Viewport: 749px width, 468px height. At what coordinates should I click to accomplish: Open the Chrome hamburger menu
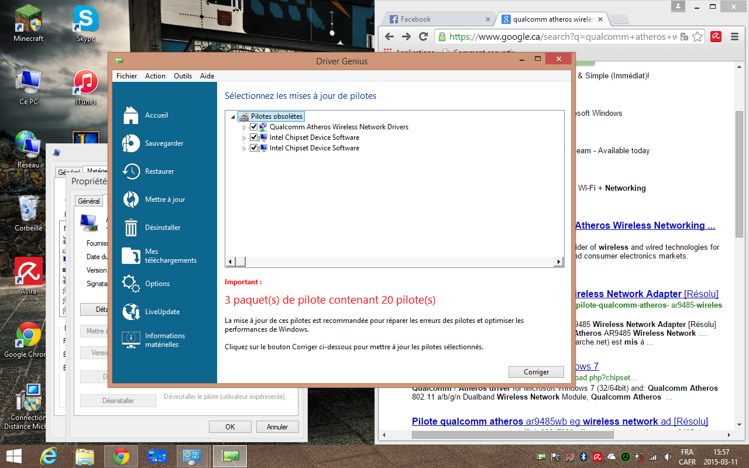tap(734, 36)
